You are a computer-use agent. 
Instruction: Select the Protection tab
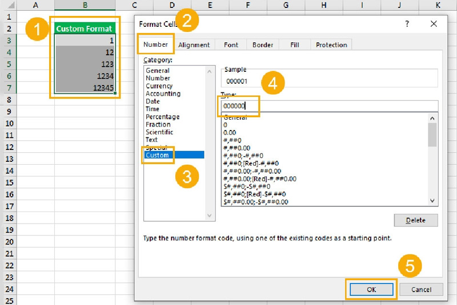coord(331,45)
